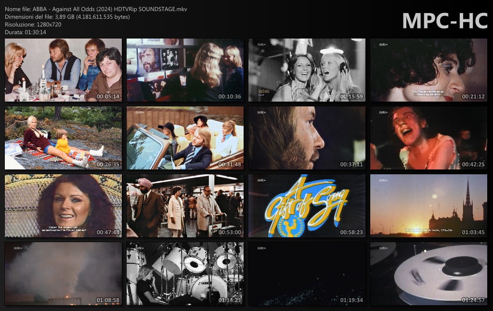493x311 pixels.
Task: Click the file name line with SOUNDSTAGE.mkv
Action: (x=96, y=9)
